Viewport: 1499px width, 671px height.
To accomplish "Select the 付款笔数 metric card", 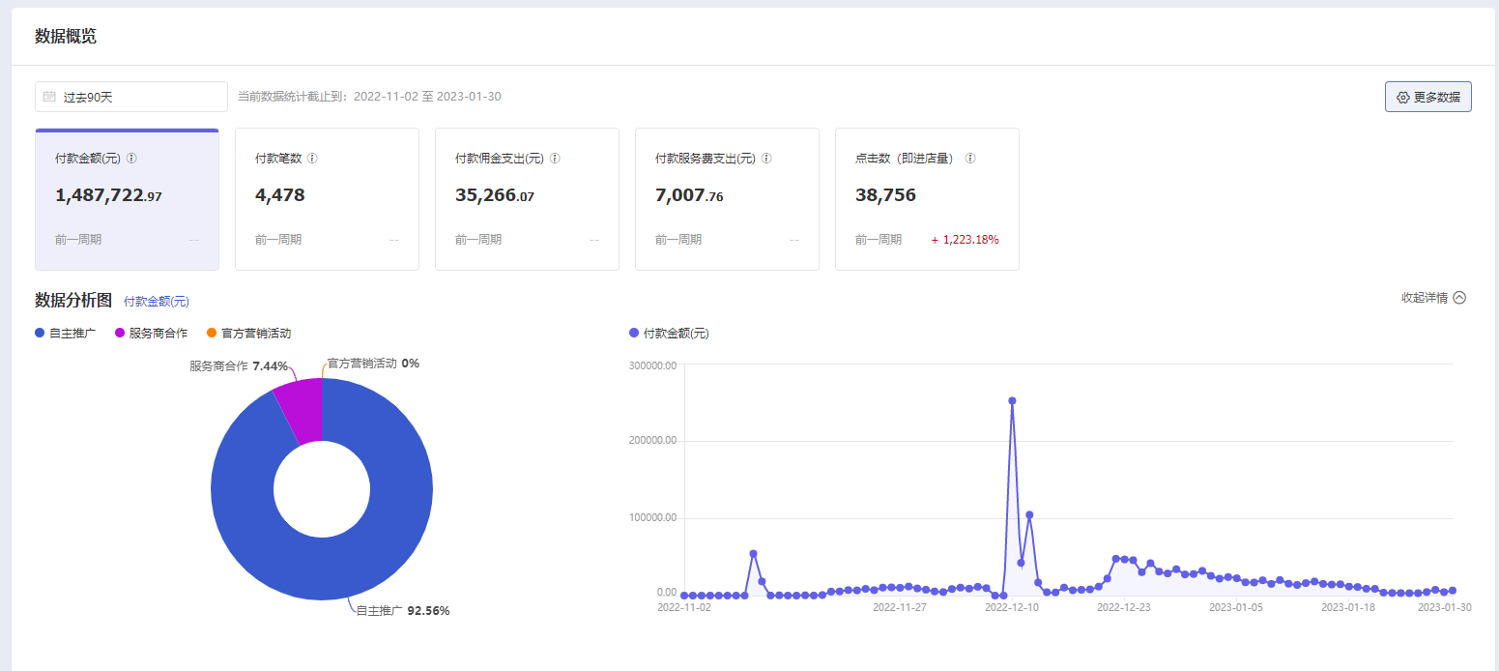I will (327, 199).
